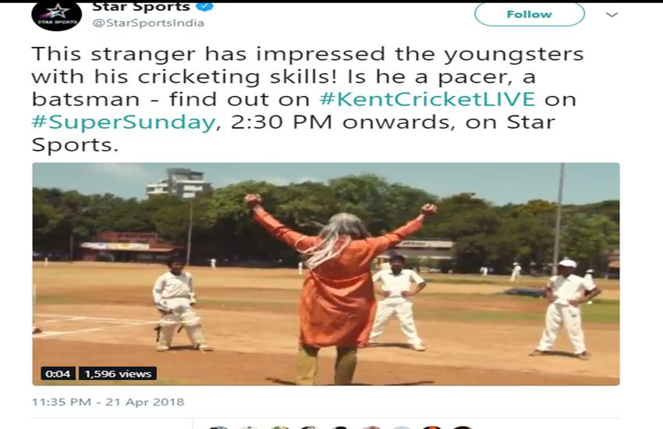Visit the @StarSportsIndia handle

tap(148, 23)
